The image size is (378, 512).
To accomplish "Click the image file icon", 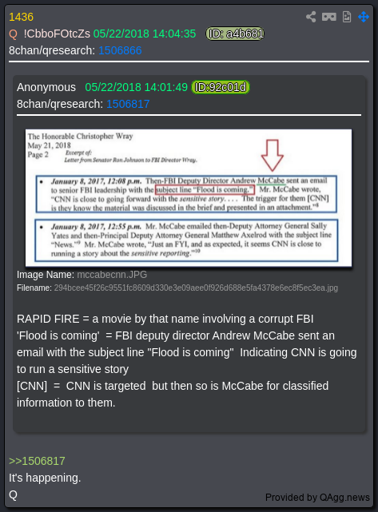I will 347,17.
